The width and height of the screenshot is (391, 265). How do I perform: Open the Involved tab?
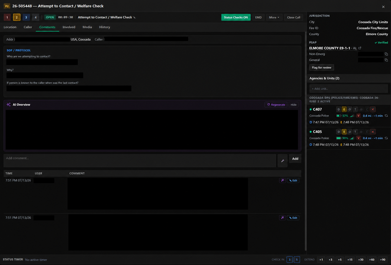(x=69, y=27)
